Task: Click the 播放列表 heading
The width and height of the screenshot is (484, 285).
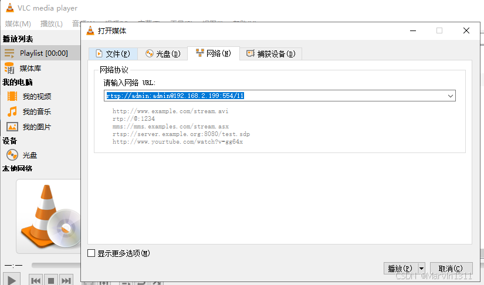Action: [18, 39]
